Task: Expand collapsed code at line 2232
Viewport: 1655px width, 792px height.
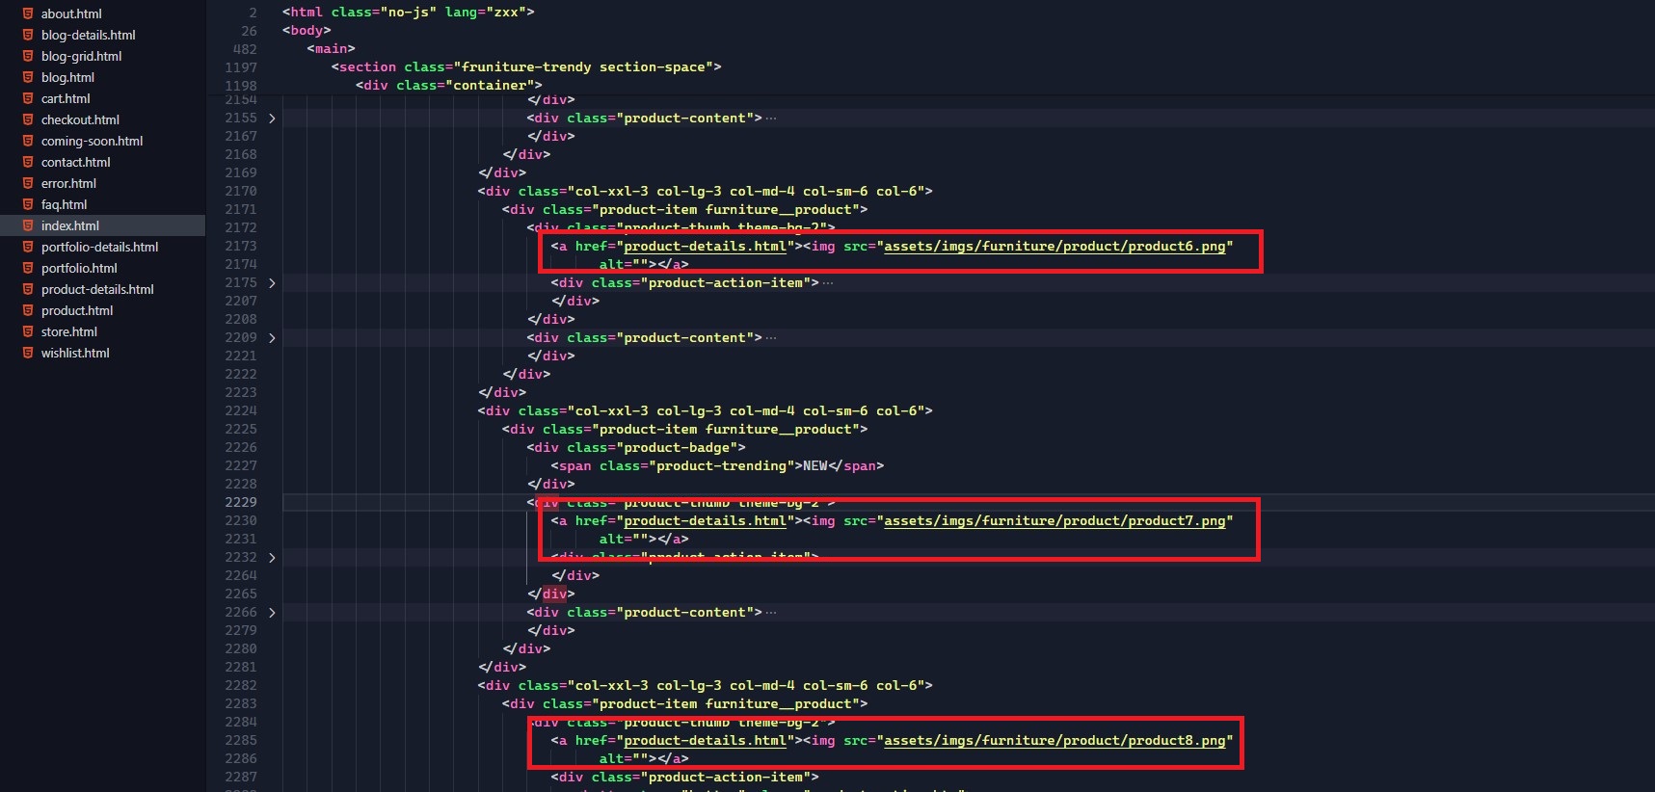Action: pos(272,558)
